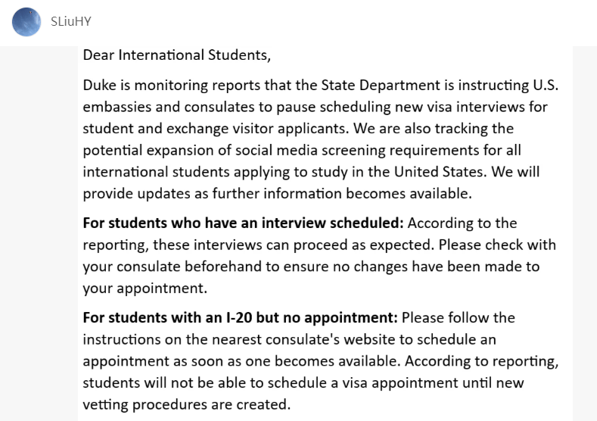Screen dimensions: 597x421
Task: Click "vetting procedures are created." final line
Action: 187,404
